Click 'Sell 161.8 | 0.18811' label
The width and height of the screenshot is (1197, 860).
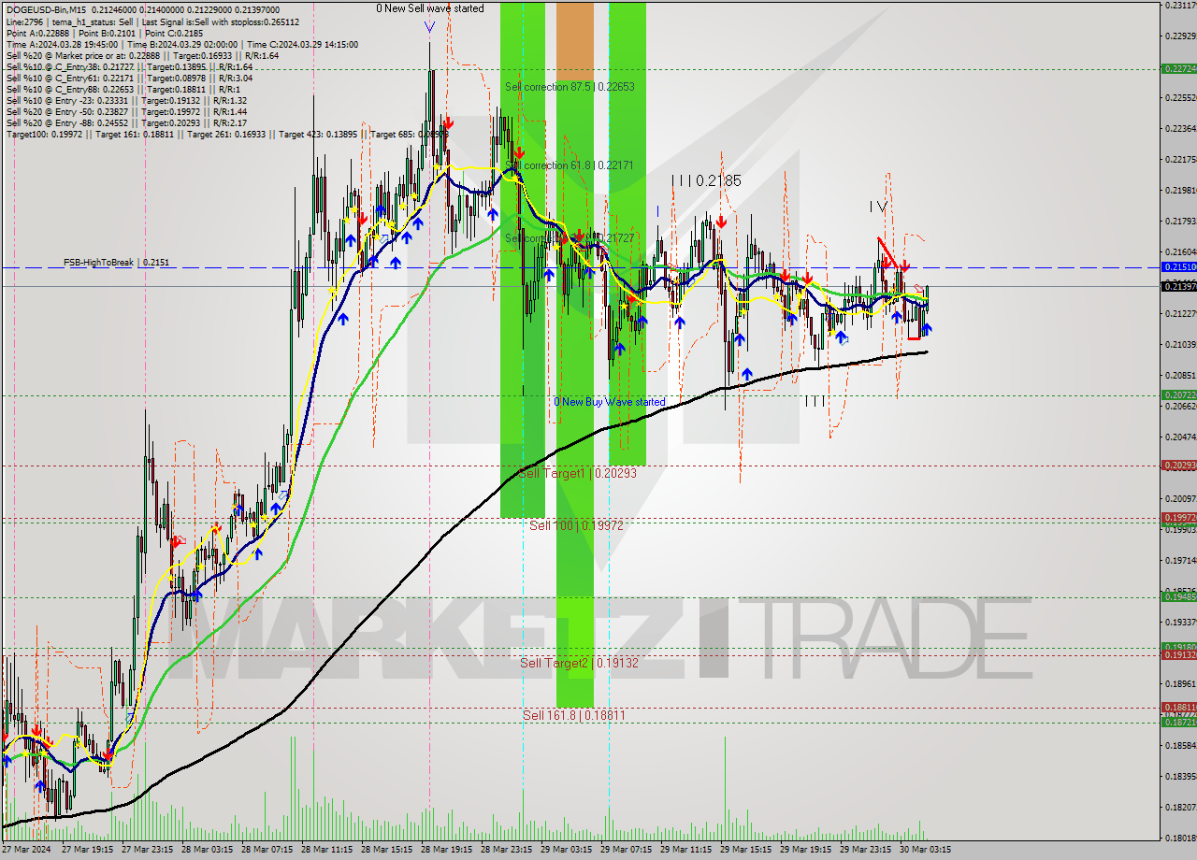click(x=574, y=715)
